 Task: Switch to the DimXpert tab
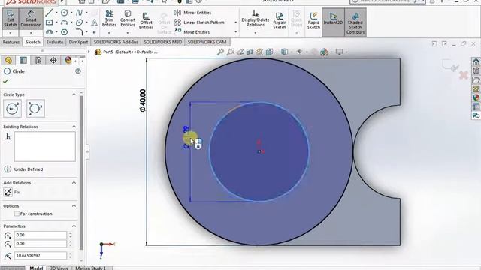click(78, 42)
